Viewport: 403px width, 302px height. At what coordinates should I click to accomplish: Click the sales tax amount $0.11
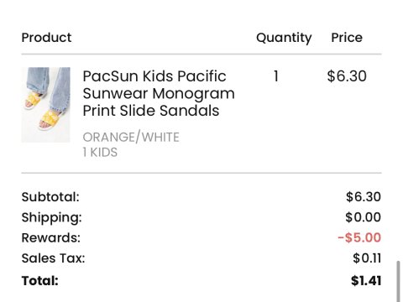367,258
